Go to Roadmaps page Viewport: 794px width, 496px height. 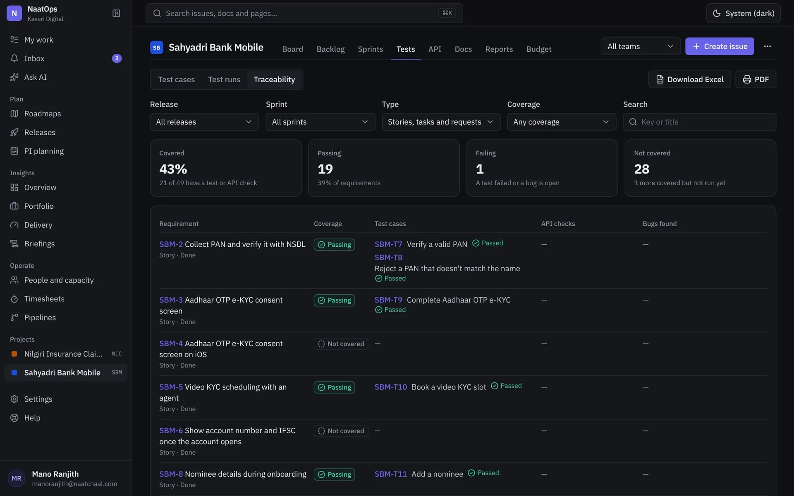coord(66,113)
